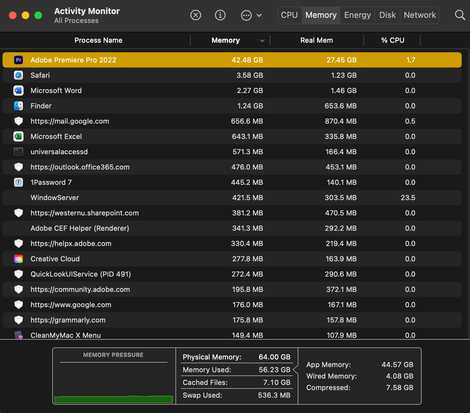Click the All Processes subtitle
The image size is (470, 413).
(76, 20)
